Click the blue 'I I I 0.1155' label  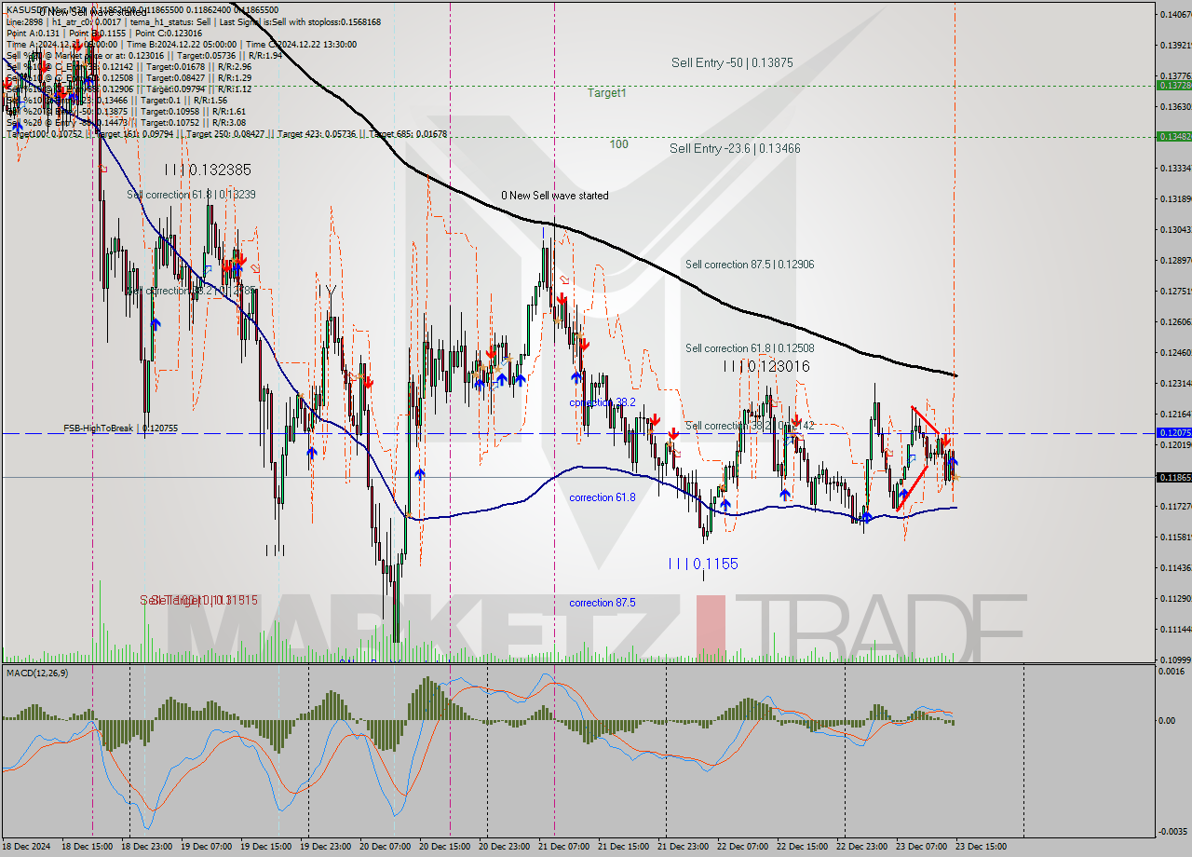[703, 565]
